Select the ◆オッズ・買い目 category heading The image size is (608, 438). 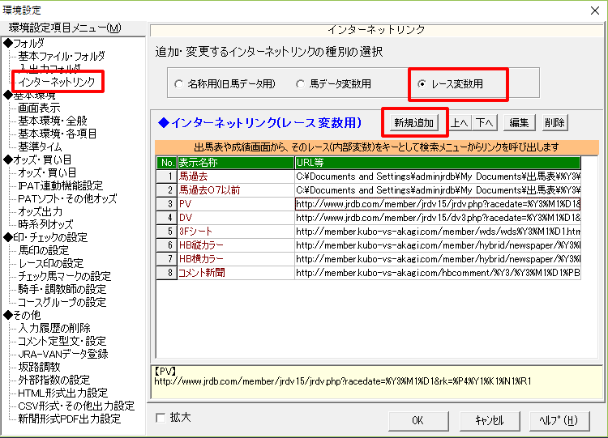(37, 159)
